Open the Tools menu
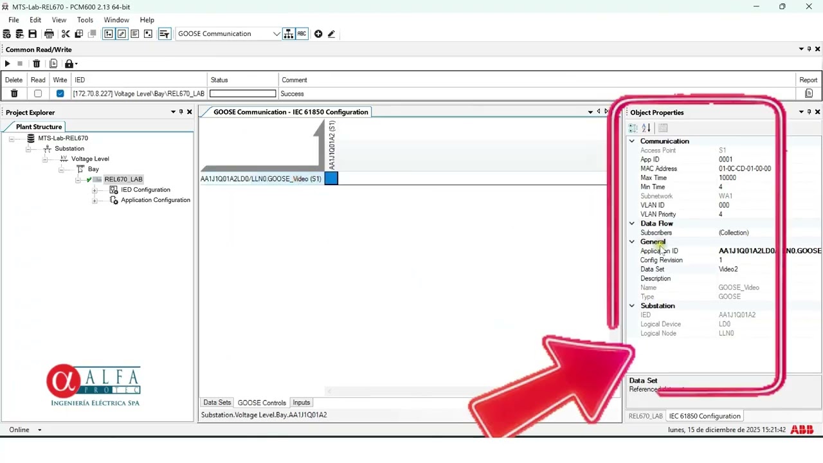Screen dimensions: 823x463 86,20
